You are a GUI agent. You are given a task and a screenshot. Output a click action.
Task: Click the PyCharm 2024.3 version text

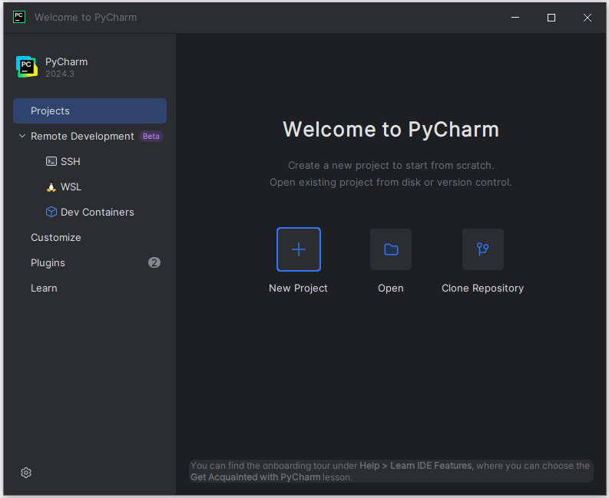pyautogui.click(x=60, y=74)
